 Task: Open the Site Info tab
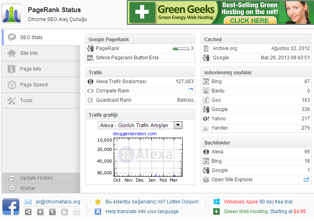pos(41,53)
